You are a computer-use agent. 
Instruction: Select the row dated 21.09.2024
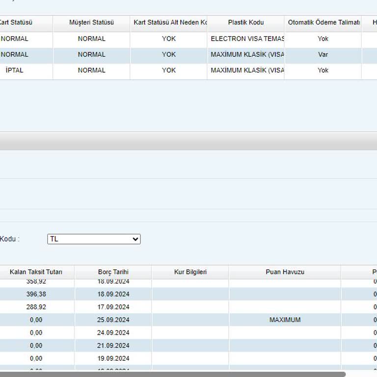[113, 346]
